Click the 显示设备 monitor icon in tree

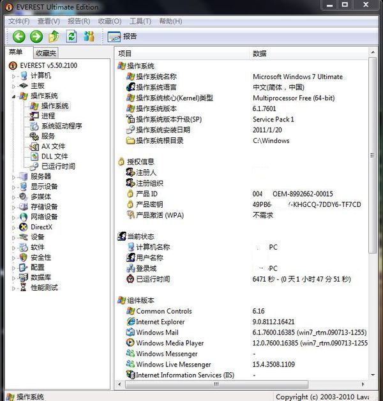coord(24,186)
